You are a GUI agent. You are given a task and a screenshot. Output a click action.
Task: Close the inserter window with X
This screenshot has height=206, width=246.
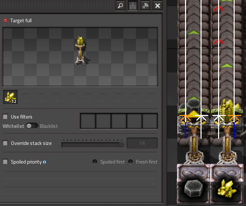pyautogui.click(x=158, y=6)
